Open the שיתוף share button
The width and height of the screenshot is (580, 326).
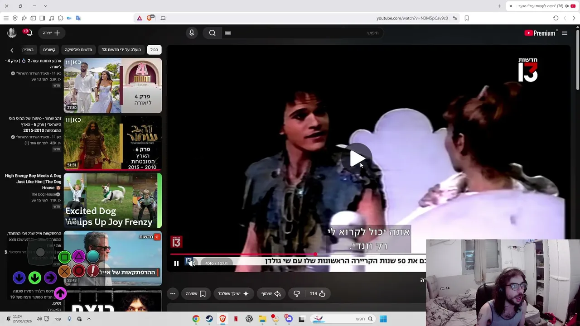[271, 293]
